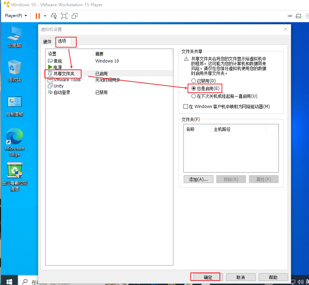The image size is (309, 285).
Task: Expand the hidden devices chevron icon
Action: point(290,16)
